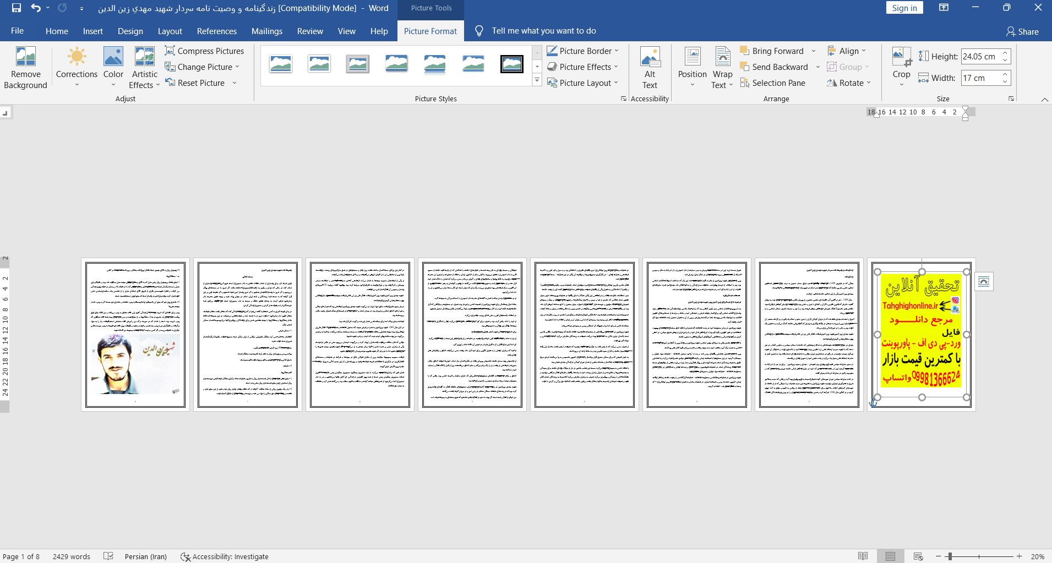Click the Sign in button

coord(904,8)
